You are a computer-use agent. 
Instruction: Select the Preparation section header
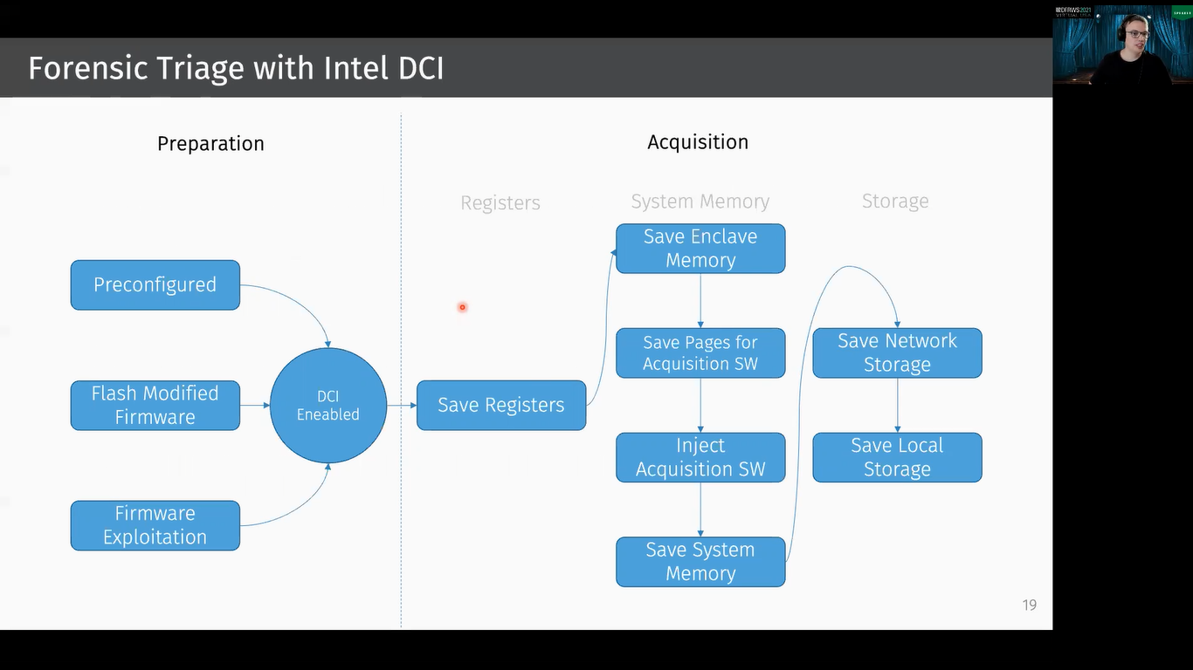point(210,143)
